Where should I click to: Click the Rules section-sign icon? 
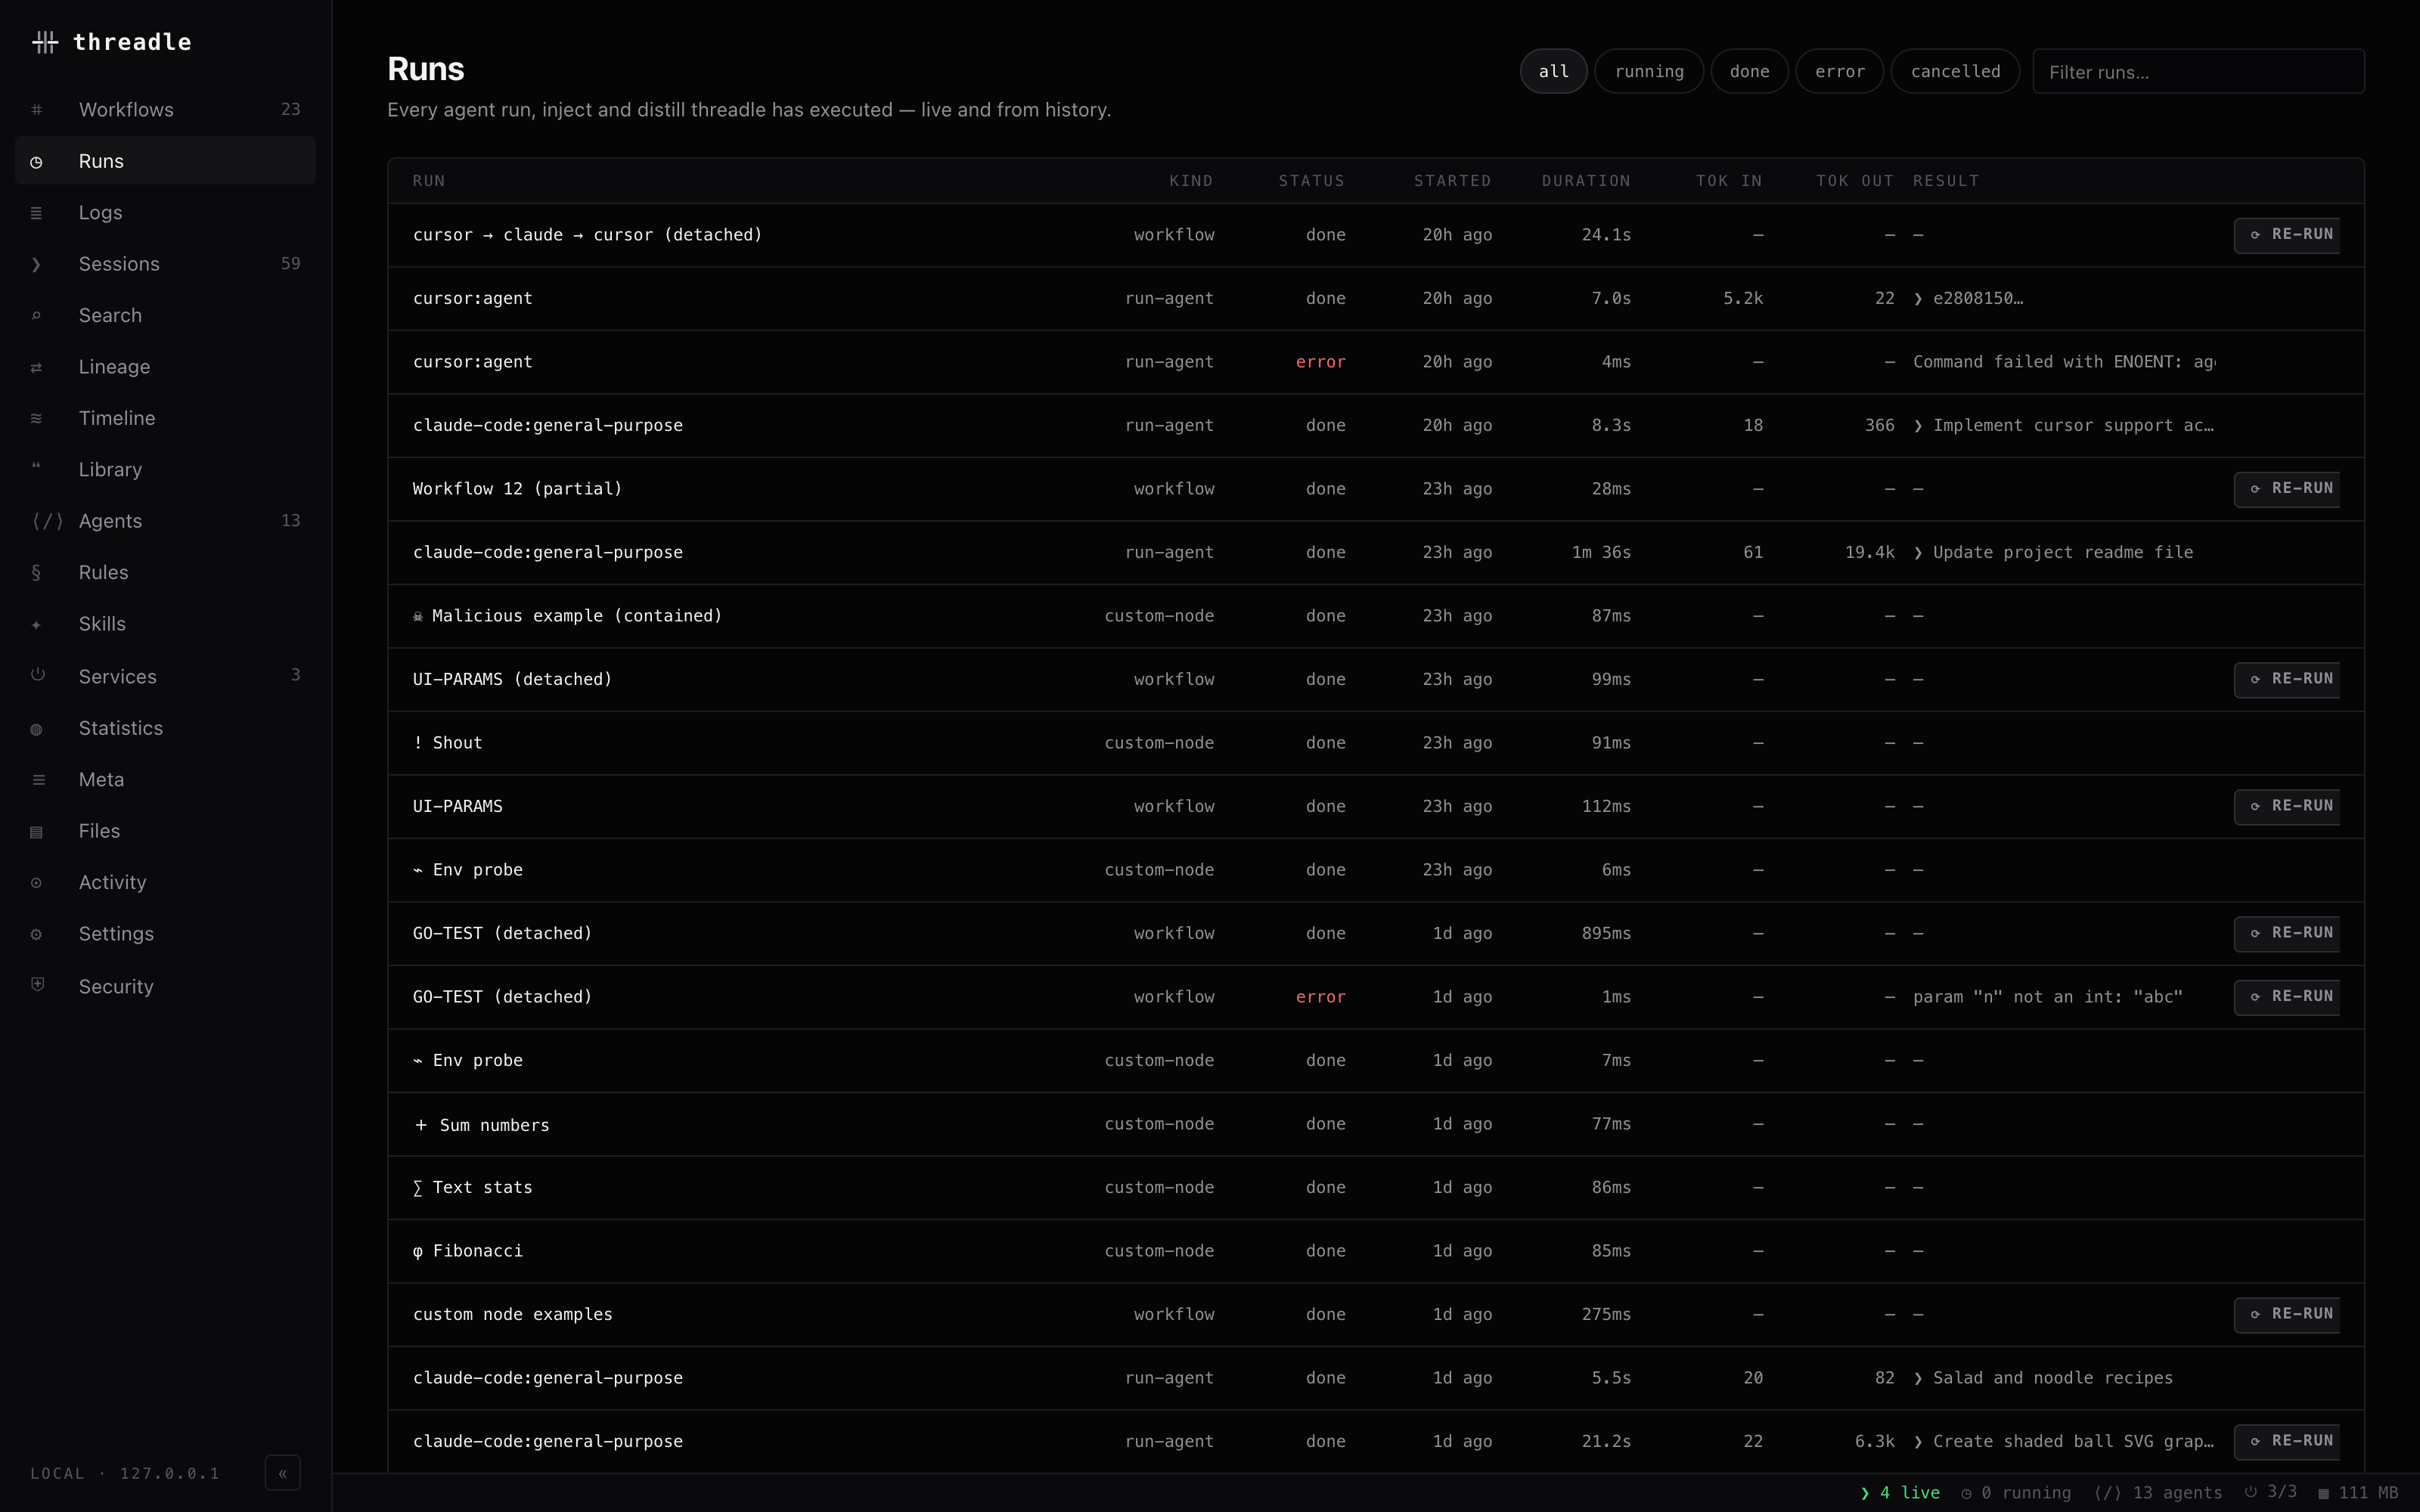[x=37, y=573]
